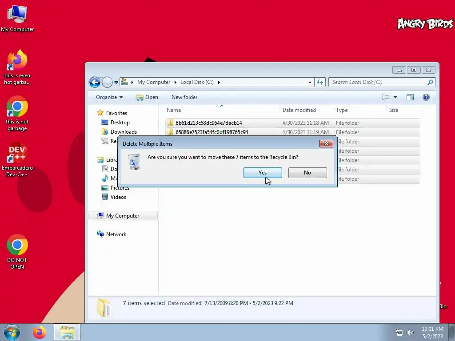The height and width of the screenshot is (341, 455).
Task: Click the Explorer forward arrow button
Action: pyautogui.click(x=107, y=82)
